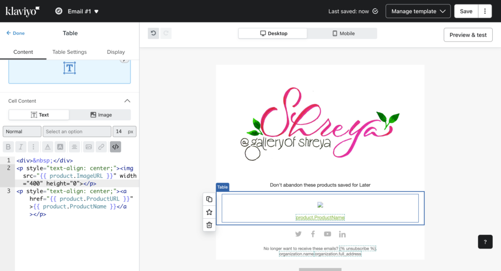Insert a link from the editor toolbar

point(101,147)
